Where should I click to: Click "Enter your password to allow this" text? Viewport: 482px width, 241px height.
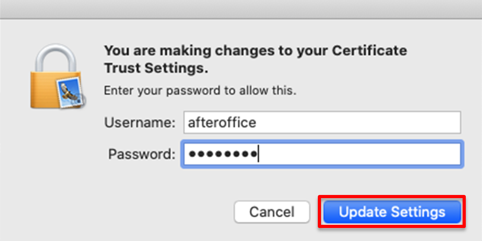(x=200, y=91)
